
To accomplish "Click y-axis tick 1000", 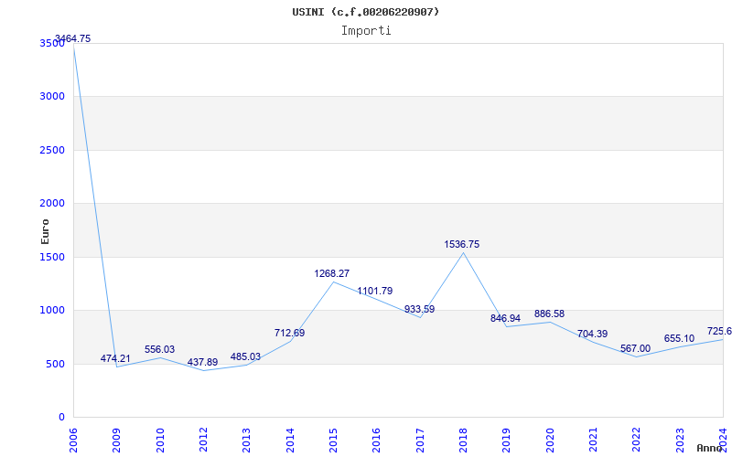I will [52, 311].
